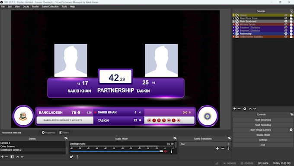Image resolution: width=294 pixels, height=166 pixels.
Task: Open the Profile menu
Action: 35,7
